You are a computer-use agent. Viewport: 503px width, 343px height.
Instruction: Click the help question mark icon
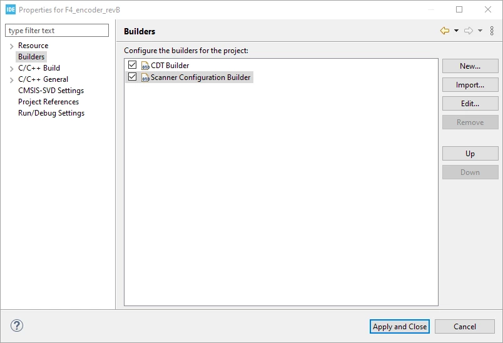(17, 326)
